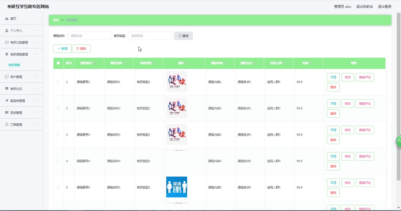Expand the 订单管理 menu chevron
Screen dimensions: 401x211
[37, 124]
